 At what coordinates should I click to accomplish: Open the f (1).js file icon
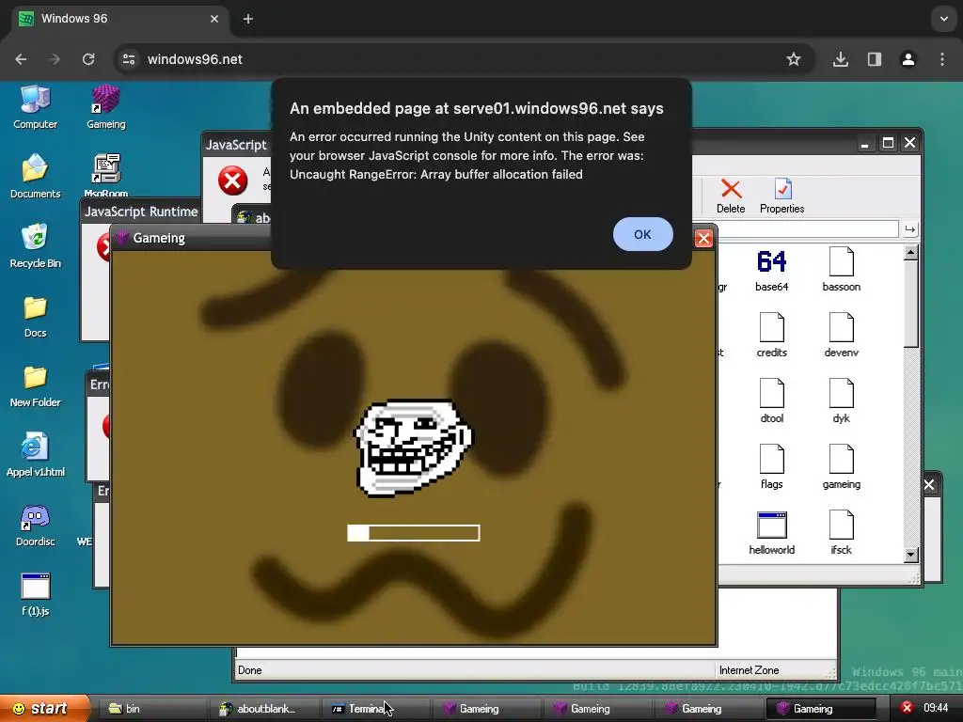[x=35, y=594]
